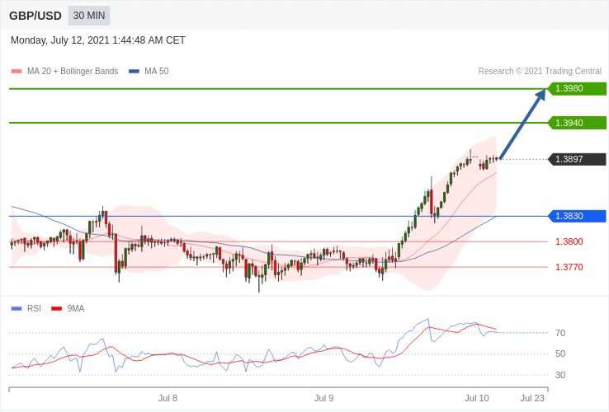Image resolution: width=609 pixels, height=412 pixels.
Task: Click the RSI 70 level axis label
Action: (560, 333)
